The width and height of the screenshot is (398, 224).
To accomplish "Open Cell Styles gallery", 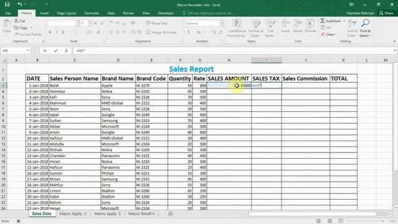I will click(x=271, y=29).
